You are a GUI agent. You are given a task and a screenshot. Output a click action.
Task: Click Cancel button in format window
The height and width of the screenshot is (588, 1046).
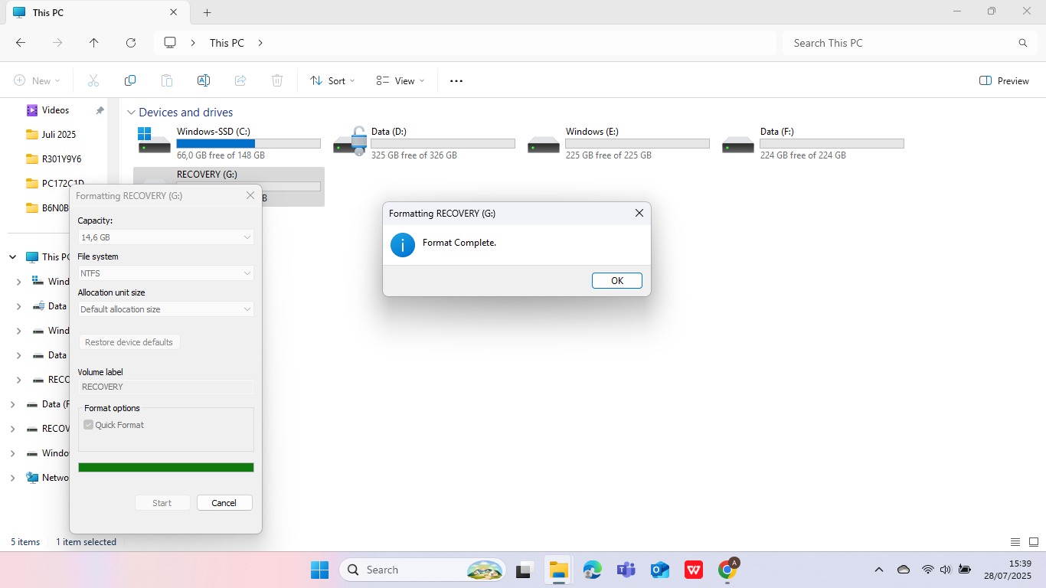[224, 503]
